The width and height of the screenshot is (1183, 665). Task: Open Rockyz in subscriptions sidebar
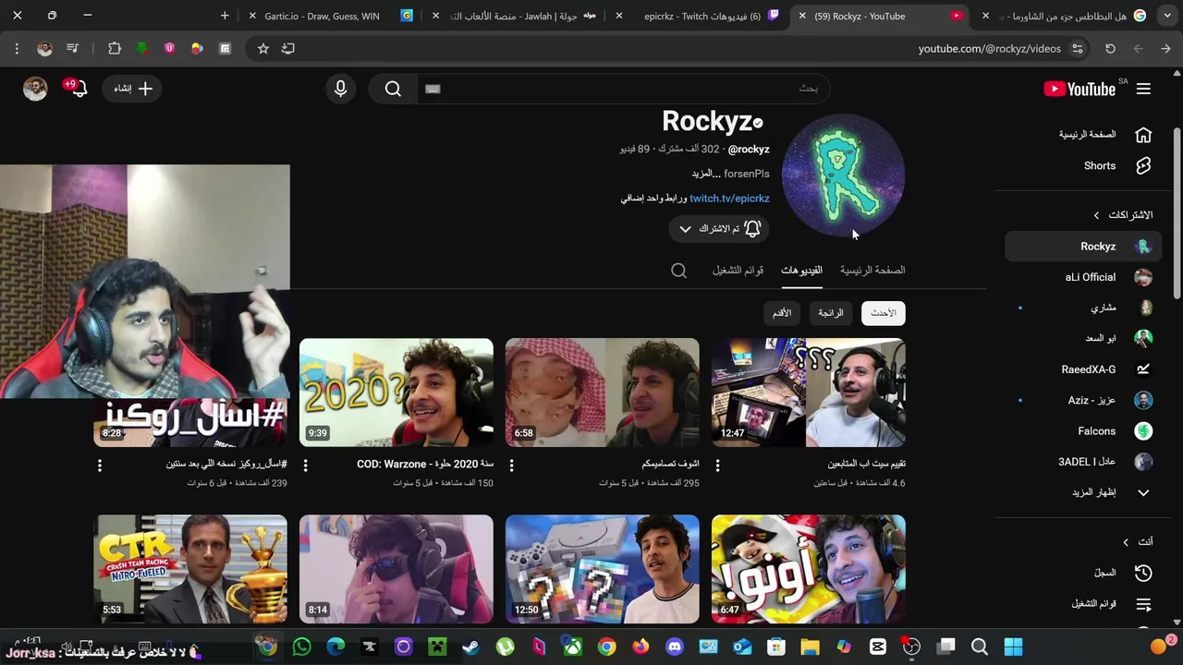(1083, 247)
